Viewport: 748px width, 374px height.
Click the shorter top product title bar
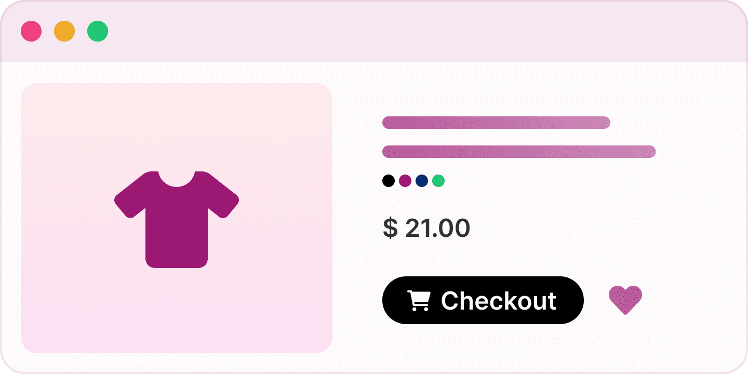click(x=496, y=123)
